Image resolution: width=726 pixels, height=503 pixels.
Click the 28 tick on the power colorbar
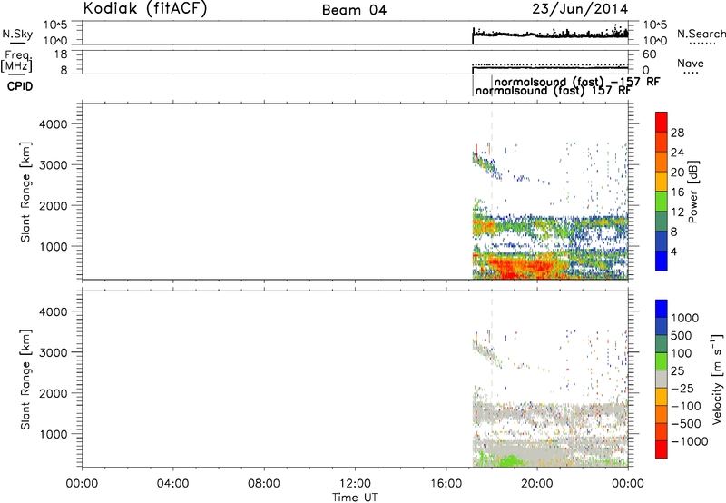[x=677, y=133]
